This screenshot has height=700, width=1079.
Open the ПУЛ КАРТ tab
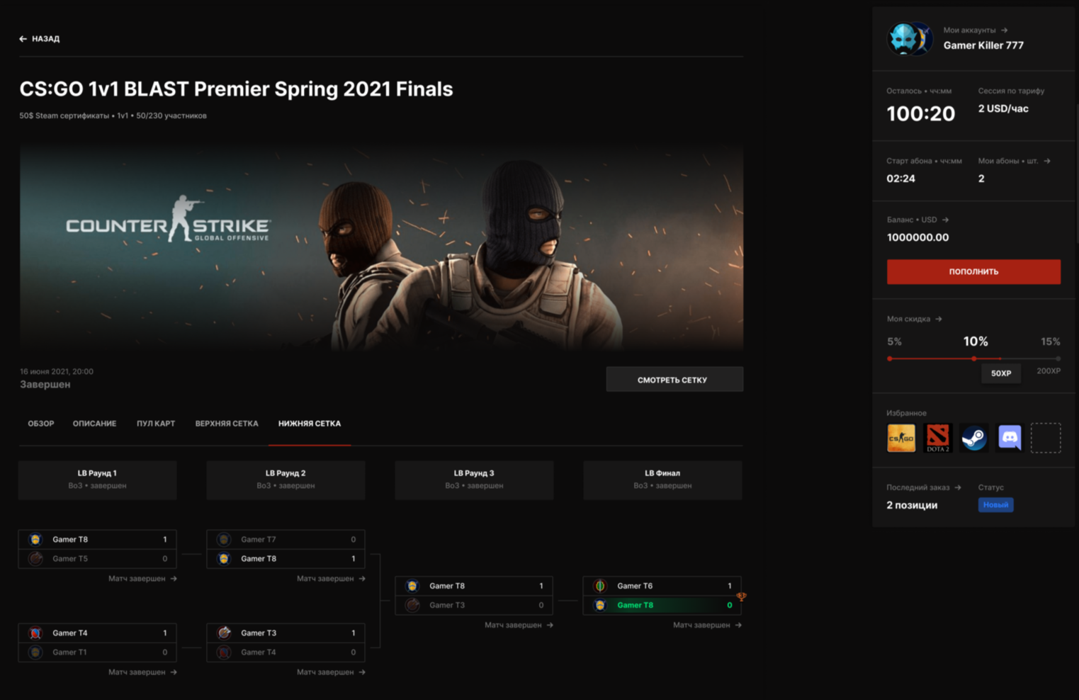click(x=156, y=424)
